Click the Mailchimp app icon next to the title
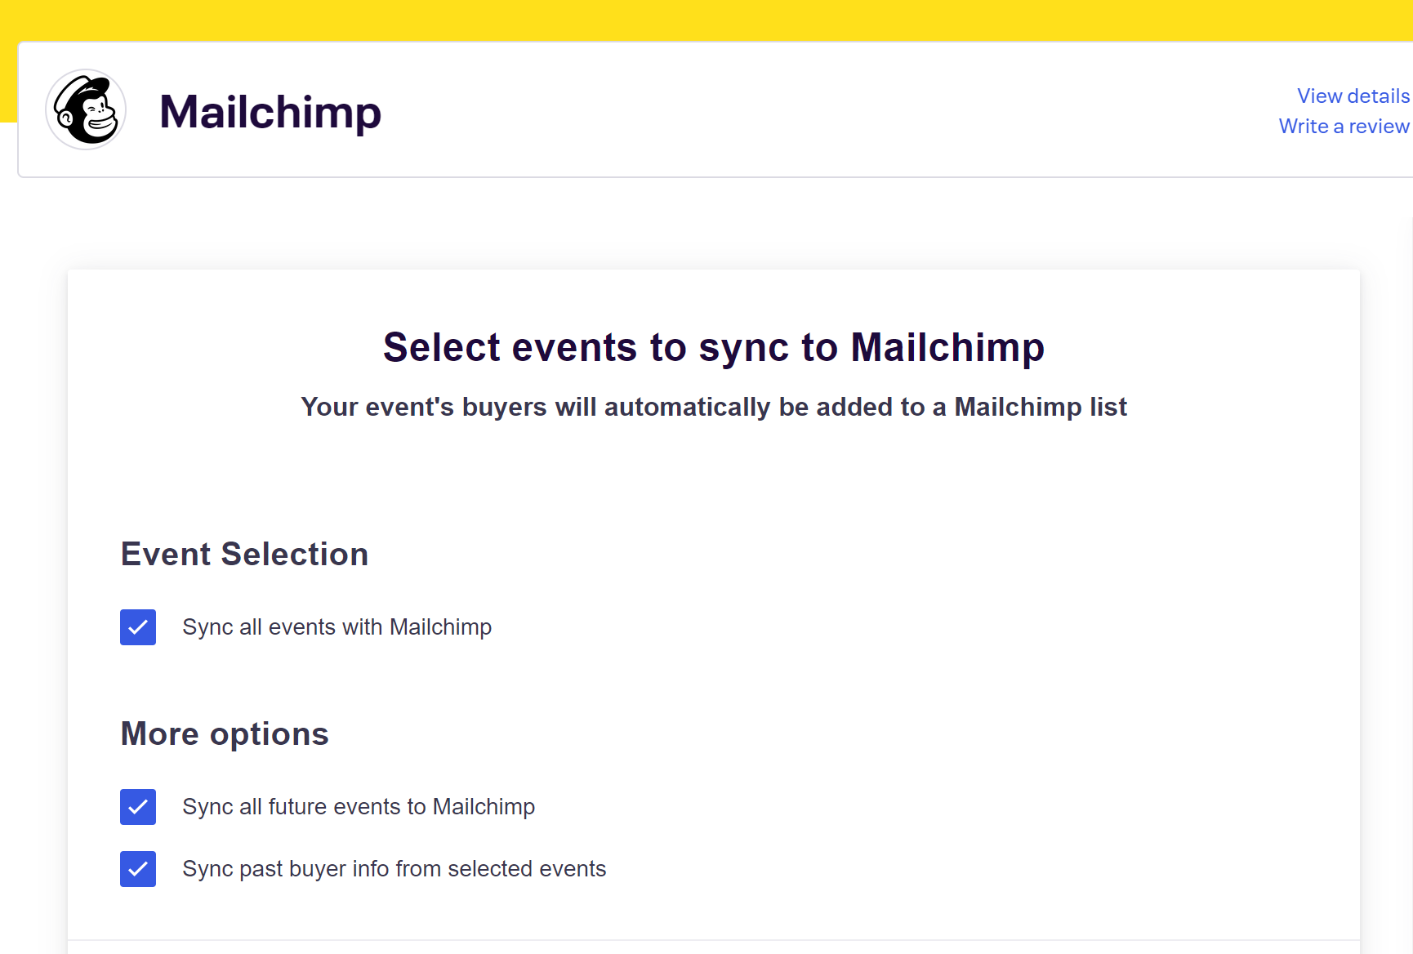1413x954 pixels. (x=86, y=109)
